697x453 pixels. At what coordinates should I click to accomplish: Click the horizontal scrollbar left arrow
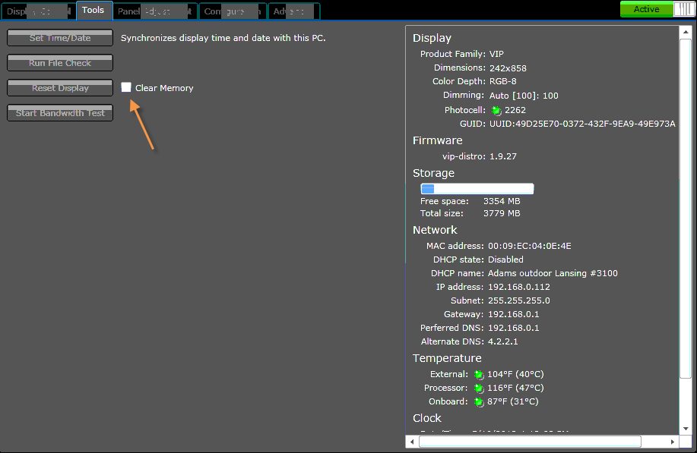413,442
